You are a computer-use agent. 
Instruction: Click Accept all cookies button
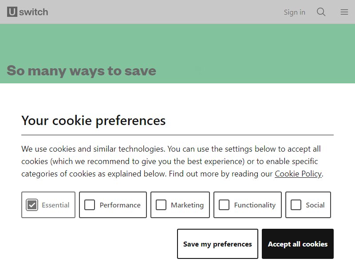tap(298, 244)
